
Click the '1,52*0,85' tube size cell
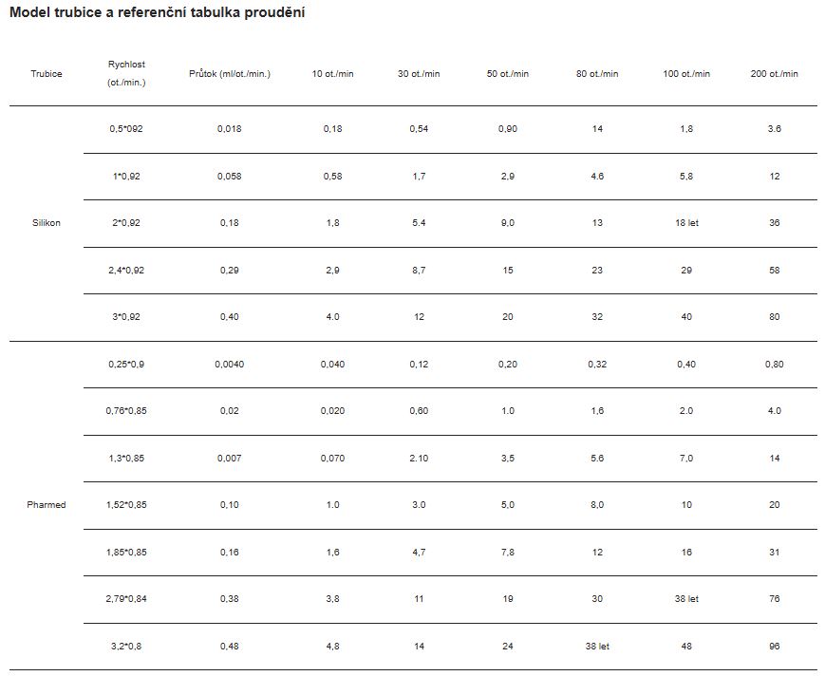(x=126, y=505)
